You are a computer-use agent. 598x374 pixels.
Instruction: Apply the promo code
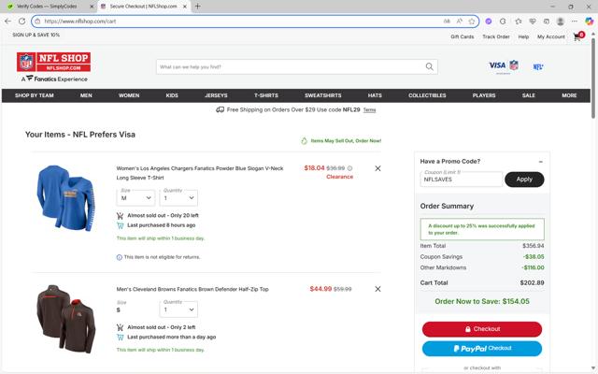pos(524,180)
